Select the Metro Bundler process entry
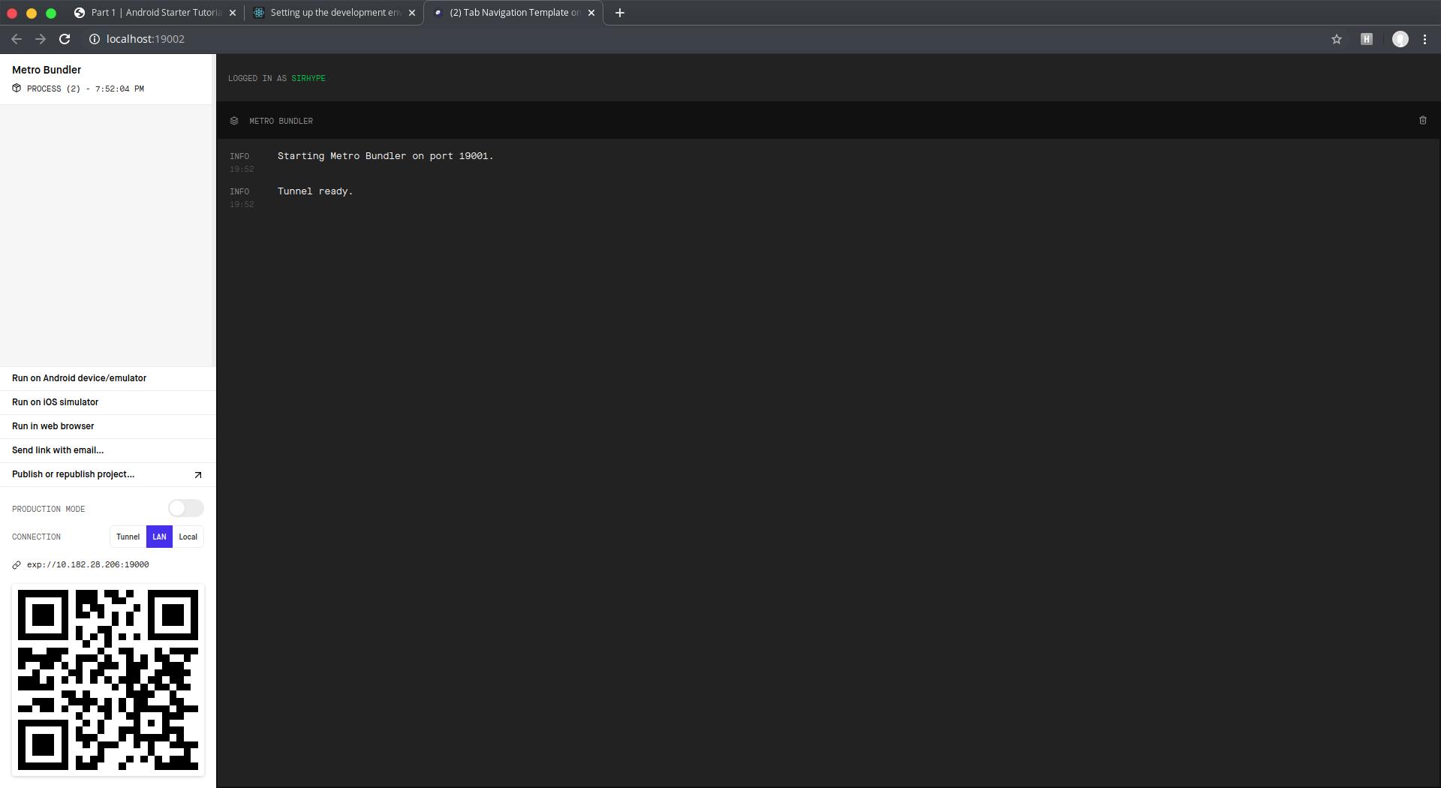The image size is (1441, 788). tap(107, 79)
